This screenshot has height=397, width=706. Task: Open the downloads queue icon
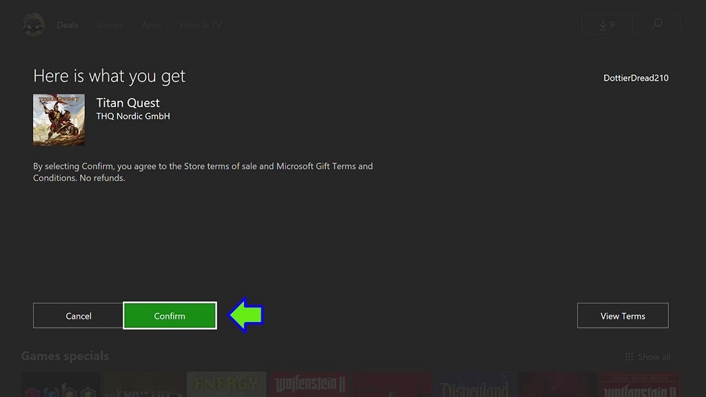[x=607, y=24]
